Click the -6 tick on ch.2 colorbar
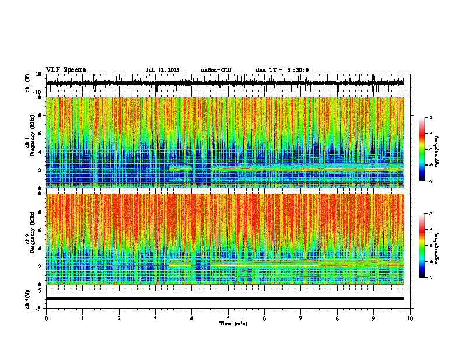Screen dimensions: 462x357 point(430,261)
